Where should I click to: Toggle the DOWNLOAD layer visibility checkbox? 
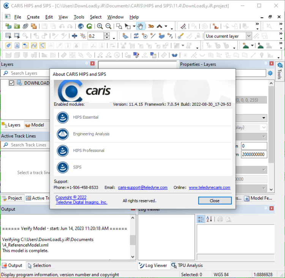tap(11, 83)
